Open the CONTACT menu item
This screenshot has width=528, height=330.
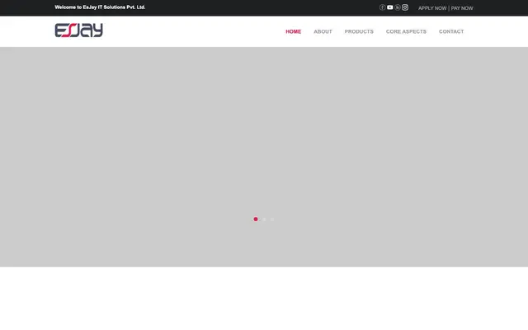(451, 31)
